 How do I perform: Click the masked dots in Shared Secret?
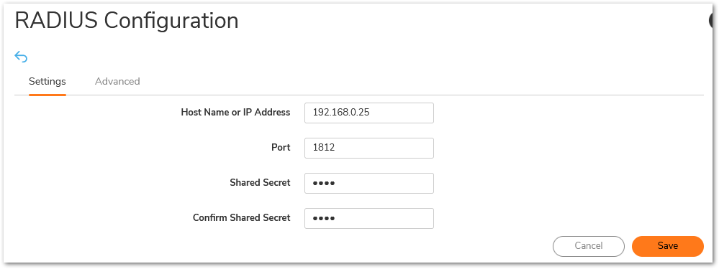click(324, 184)
